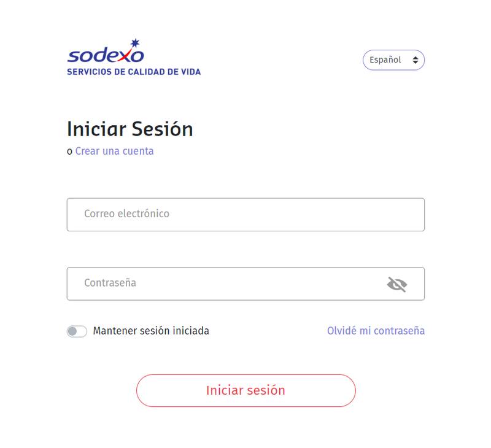Click the red star above the Sodexo logo
This screenshot has width=491, height=448.
click(x=135, y=44)
